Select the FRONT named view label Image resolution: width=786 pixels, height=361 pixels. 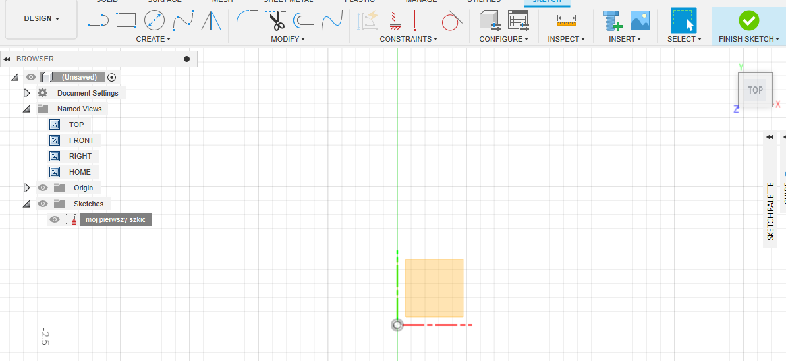click(81, 140)
